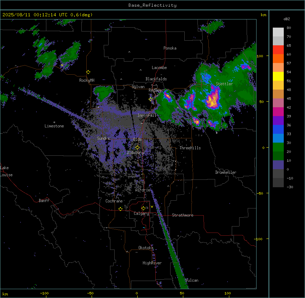Click the Blackfalds city label
Viewport: 305px width, 298px height.
coord(156,79)
